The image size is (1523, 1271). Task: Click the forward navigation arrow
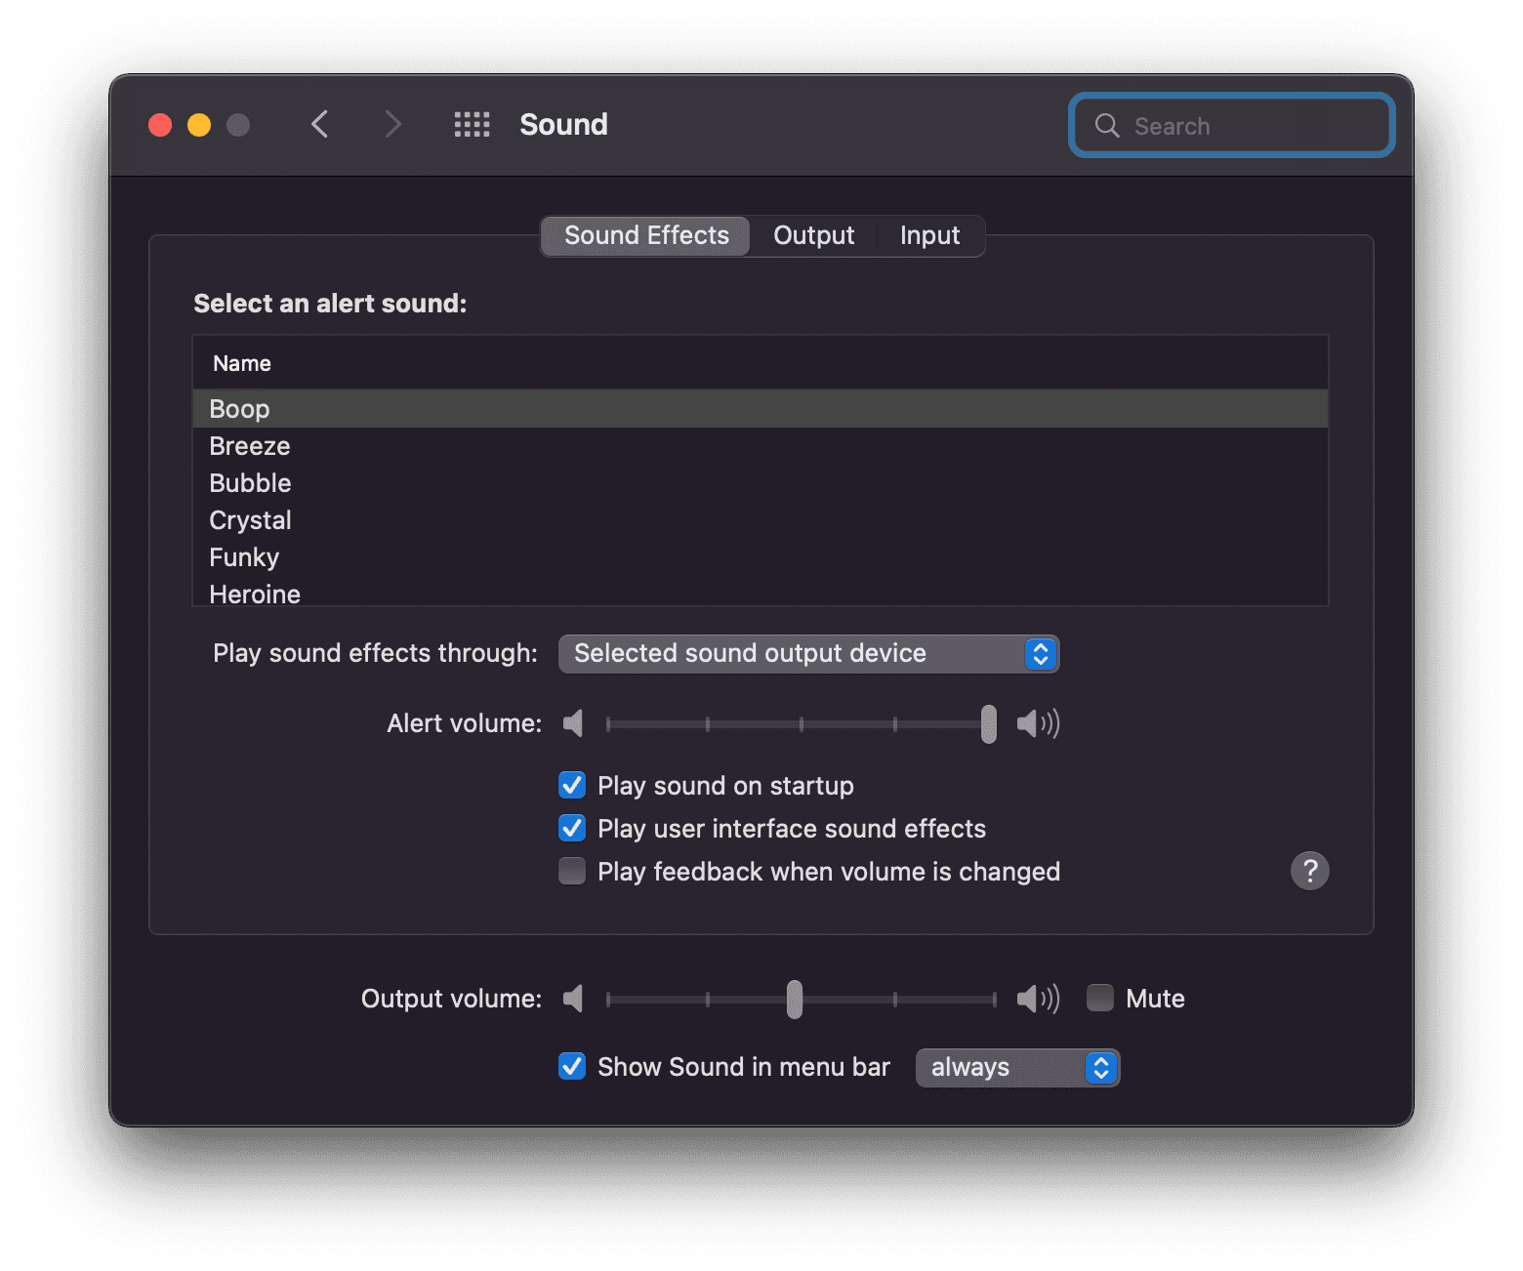tap(392, 125)
